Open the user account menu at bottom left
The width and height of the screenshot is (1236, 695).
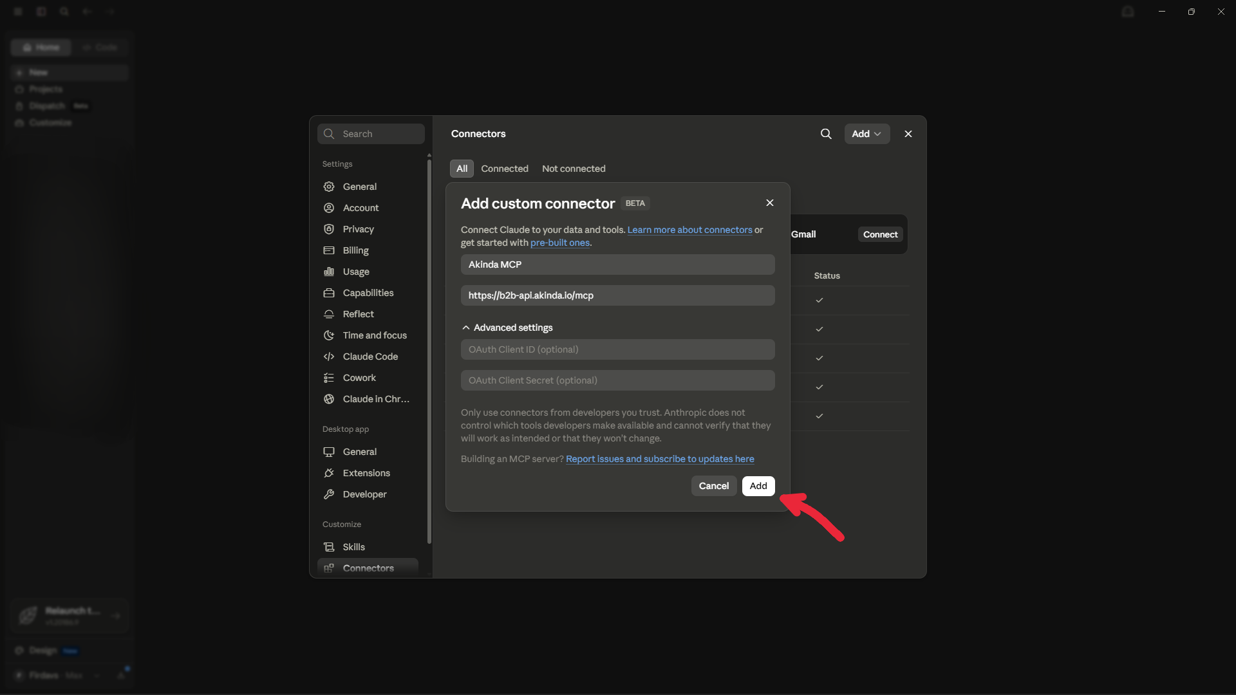[58, 675]
